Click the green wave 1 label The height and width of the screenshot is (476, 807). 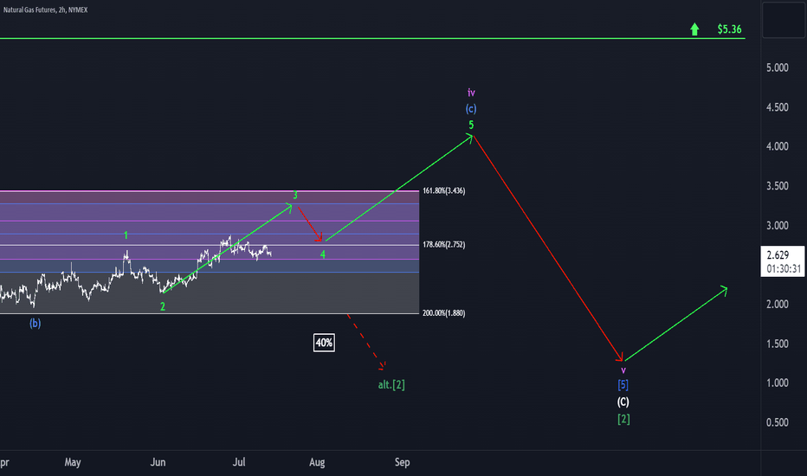126,235
